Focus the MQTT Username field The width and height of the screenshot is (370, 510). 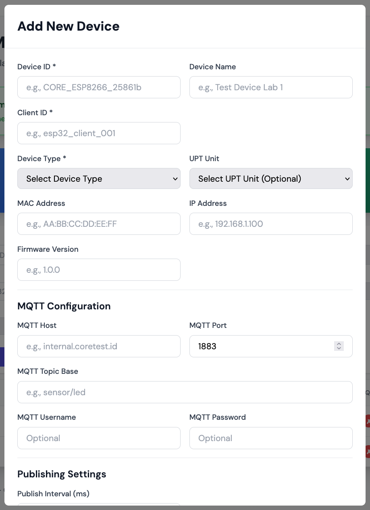pos(99,438)
